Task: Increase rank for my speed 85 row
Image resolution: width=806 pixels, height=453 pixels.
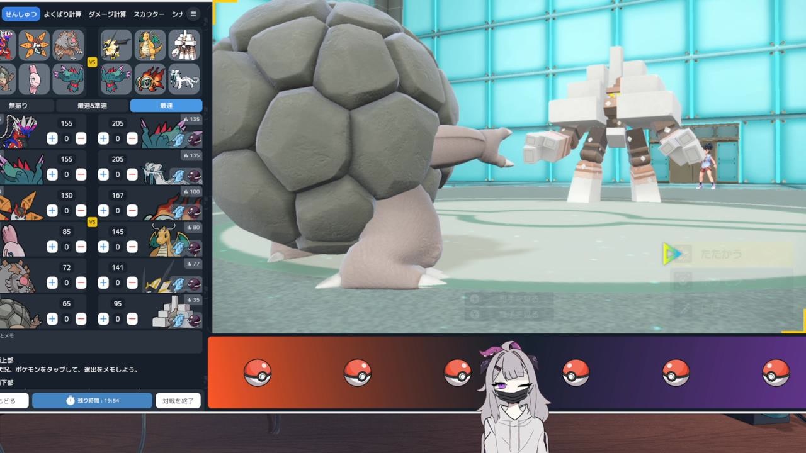Action: pyautogui.click(x=52, y=247)
